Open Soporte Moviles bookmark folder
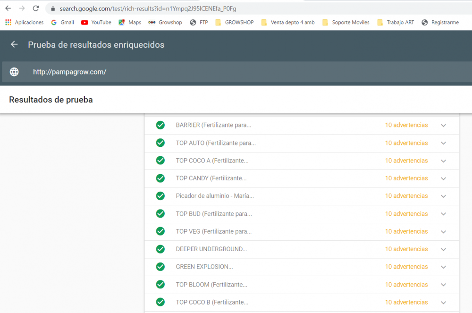This screenshot has width=472, height=313. (x=346, y=22)
